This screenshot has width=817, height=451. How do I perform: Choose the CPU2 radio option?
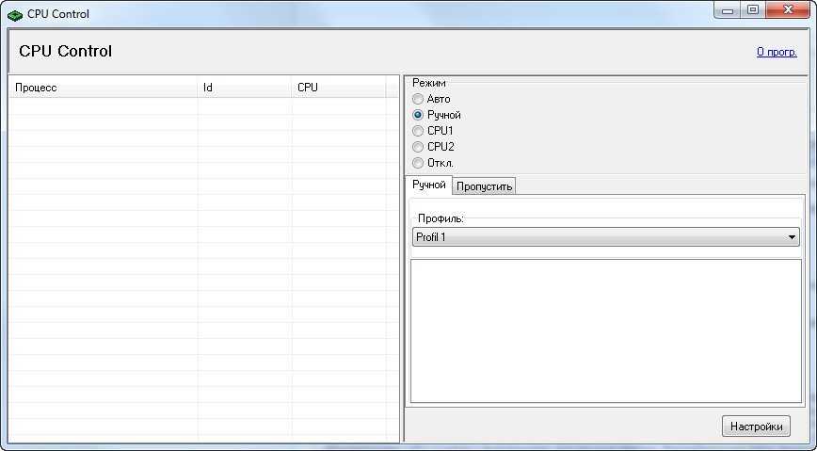(x=419, y=147)
